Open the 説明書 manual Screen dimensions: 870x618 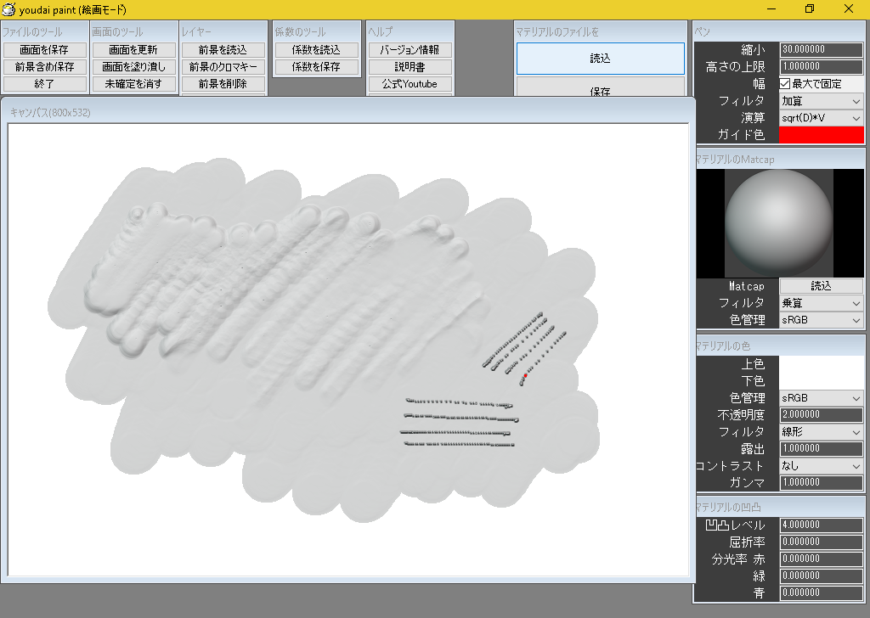click(x=410, y=67)
